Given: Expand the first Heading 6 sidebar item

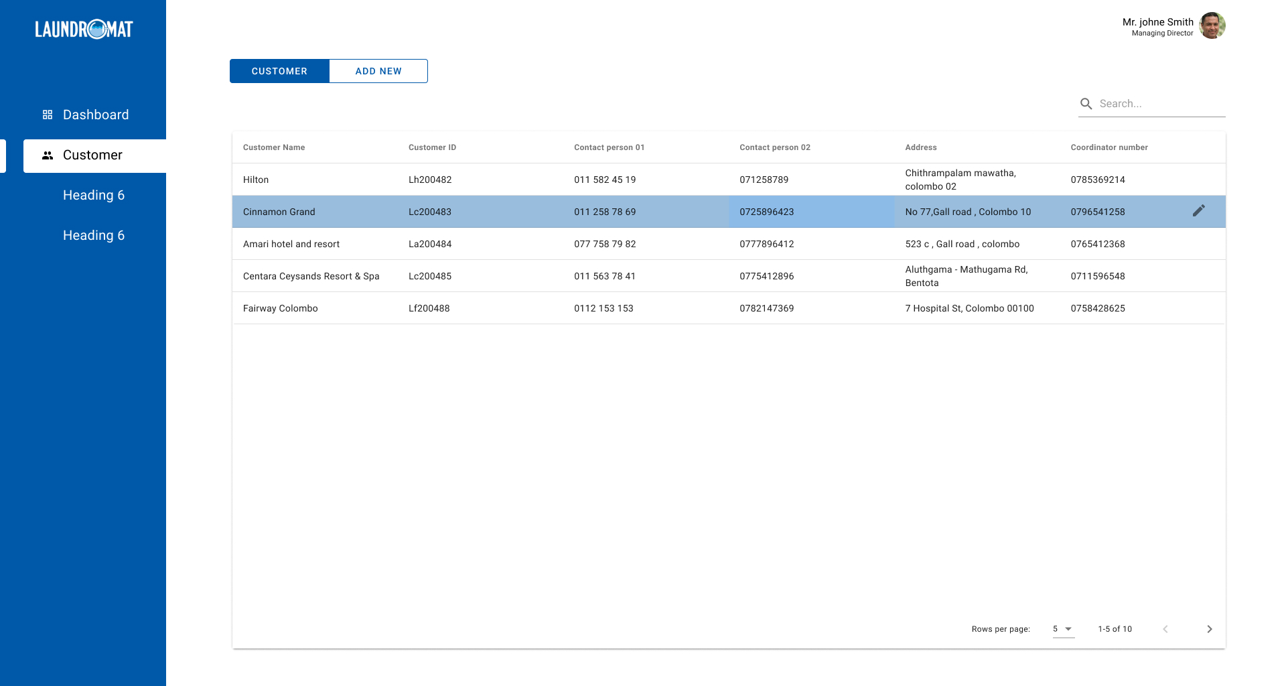Looking at the screenshot, I should click(94, 195).
